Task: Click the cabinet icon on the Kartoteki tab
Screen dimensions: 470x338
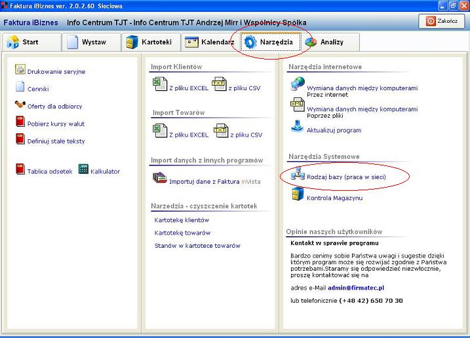Action: tap(132, 42)
